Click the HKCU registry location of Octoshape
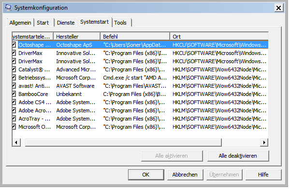The image size is (289, 190). (219, 45)
